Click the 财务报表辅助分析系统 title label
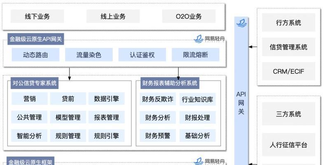The image size is (325, 165). (170, 83)
